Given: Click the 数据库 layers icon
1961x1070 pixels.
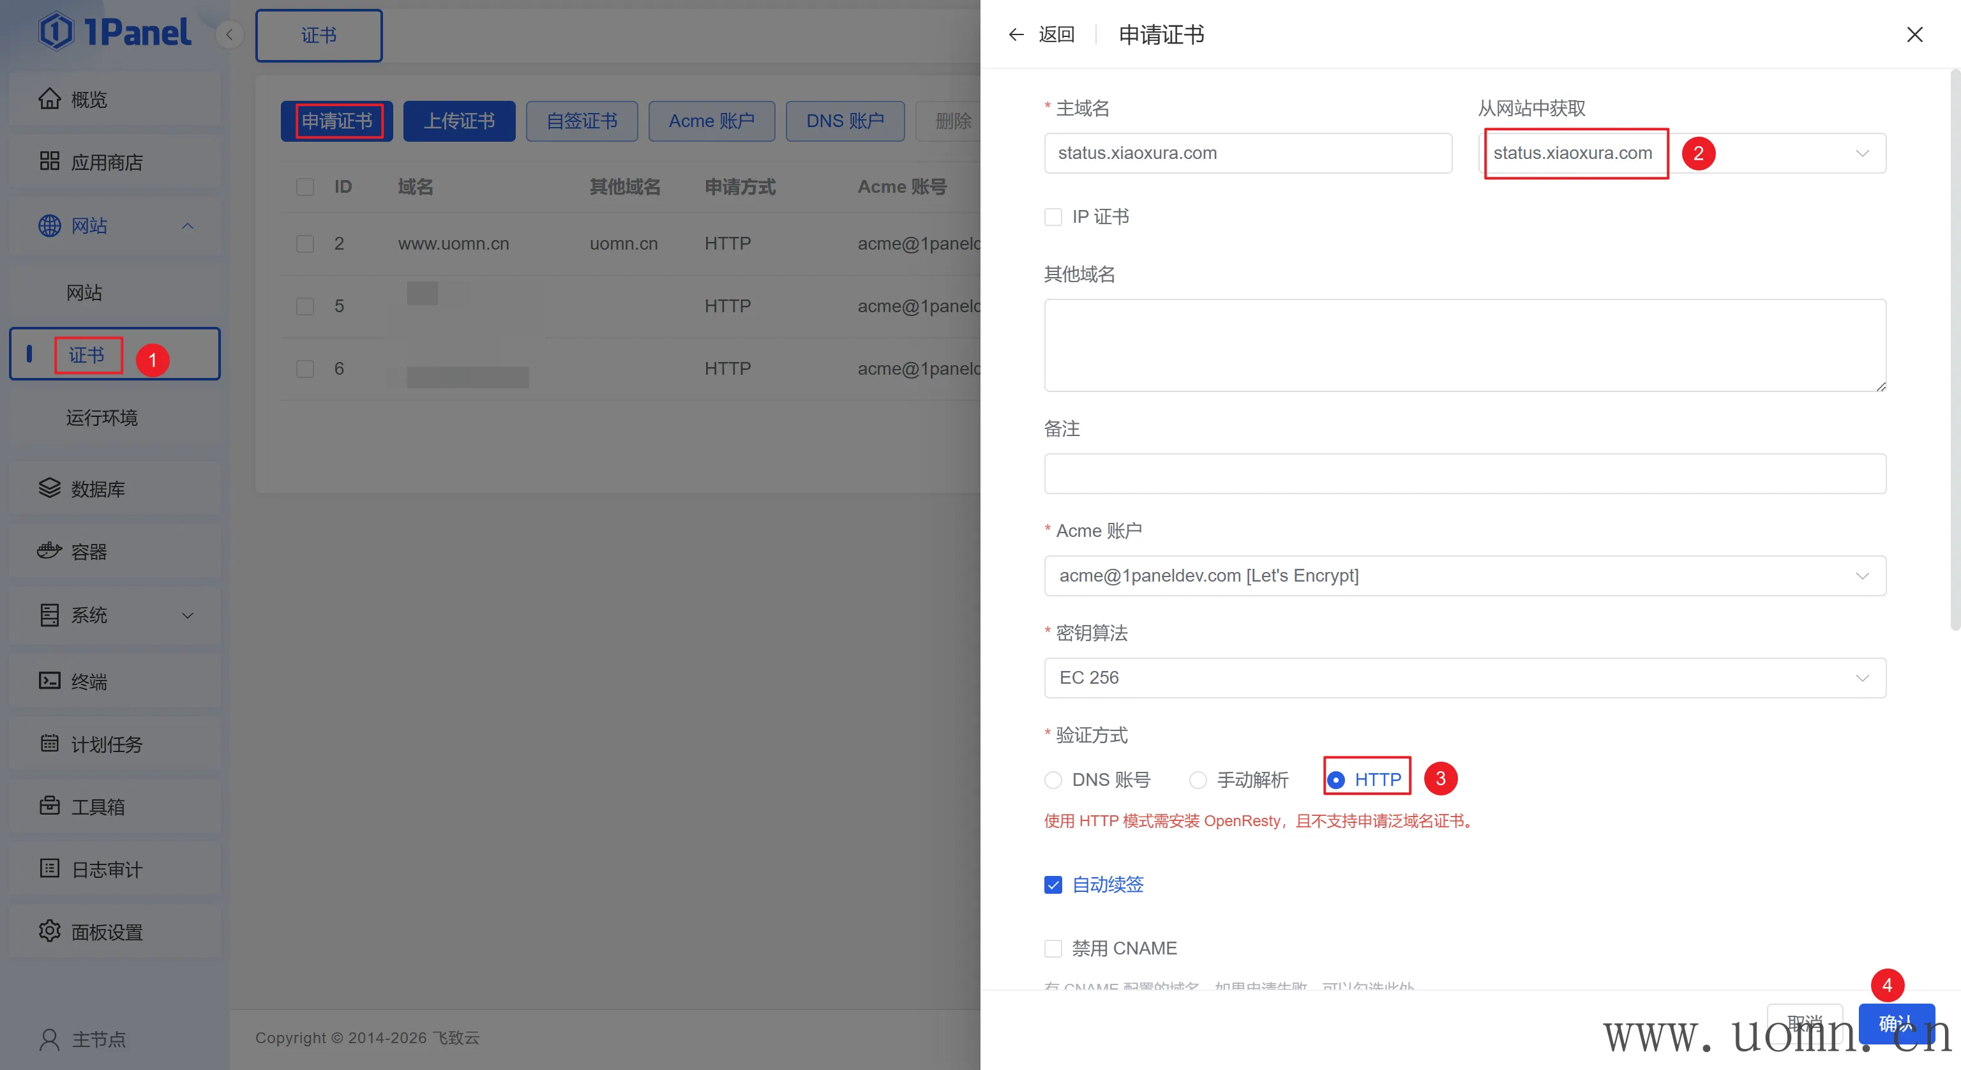Looking at the screenshot, I should (x=50, y=488).
